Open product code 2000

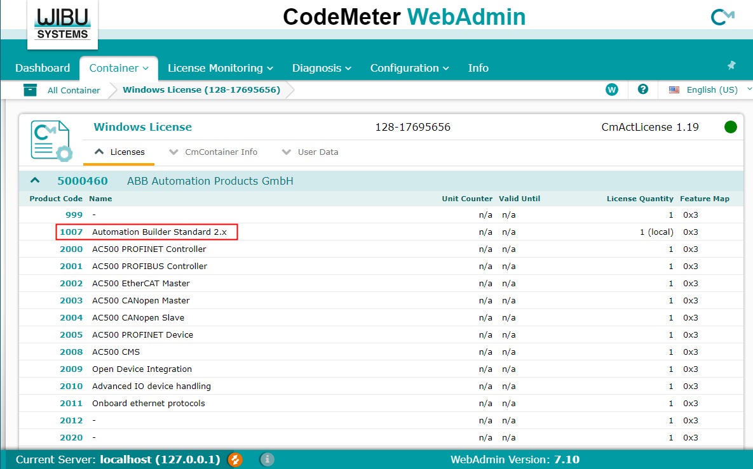click(71, 249)
